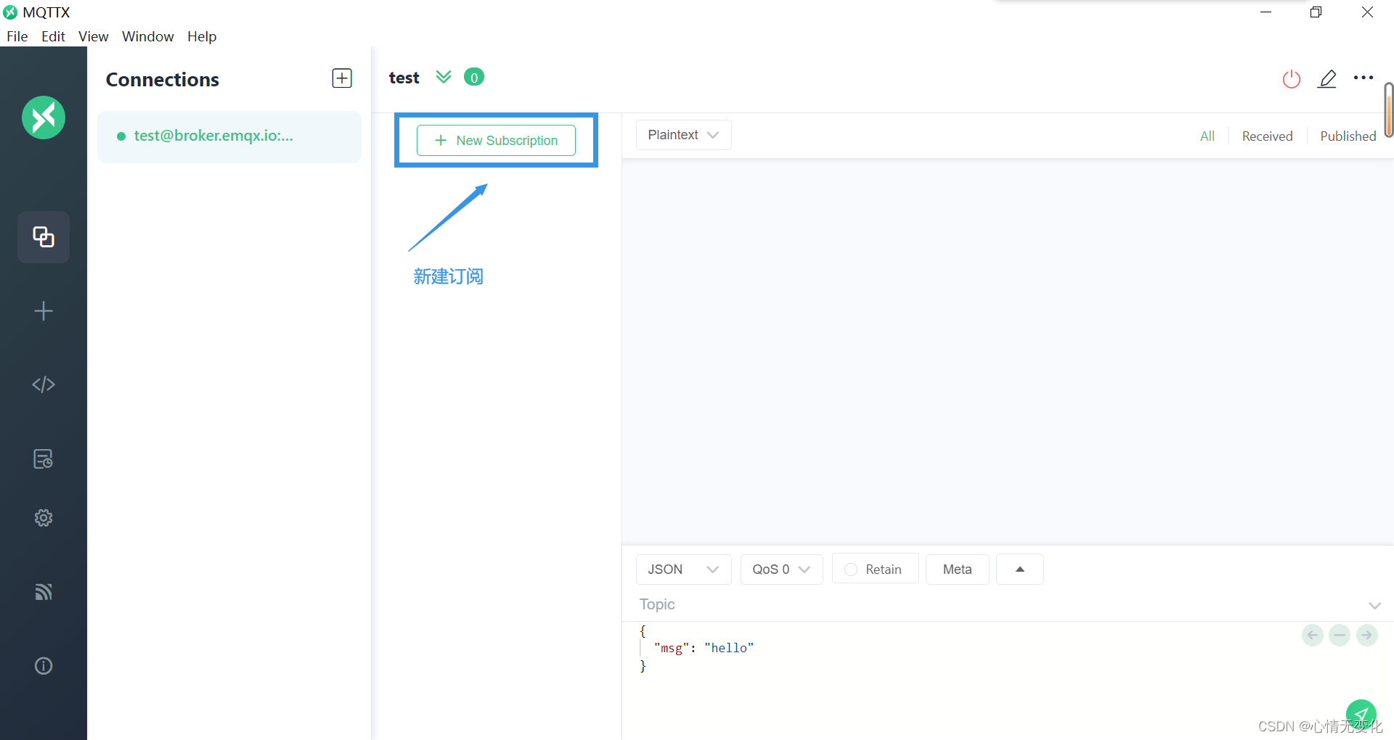Click the middle minus history button
Viewport: 1394px width, 740px height.
coord(1340,636)
